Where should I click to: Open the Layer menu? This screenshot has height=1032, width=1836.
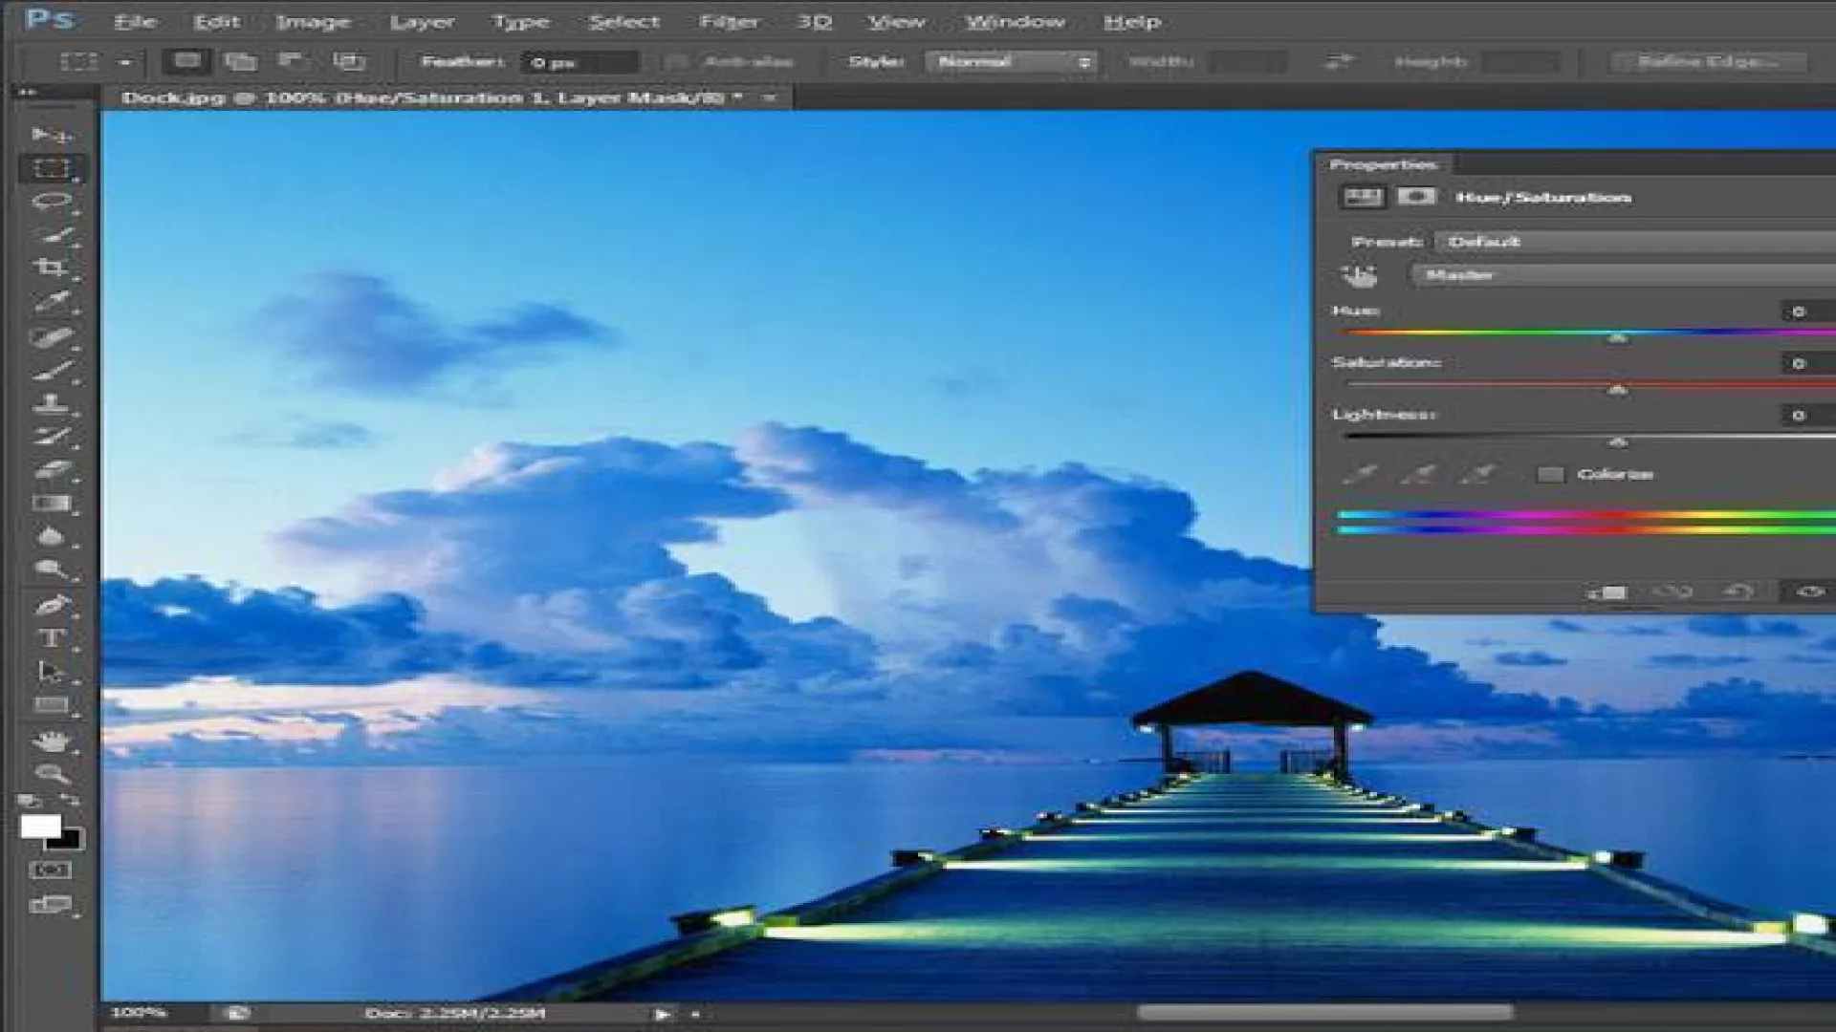[422, 22]
